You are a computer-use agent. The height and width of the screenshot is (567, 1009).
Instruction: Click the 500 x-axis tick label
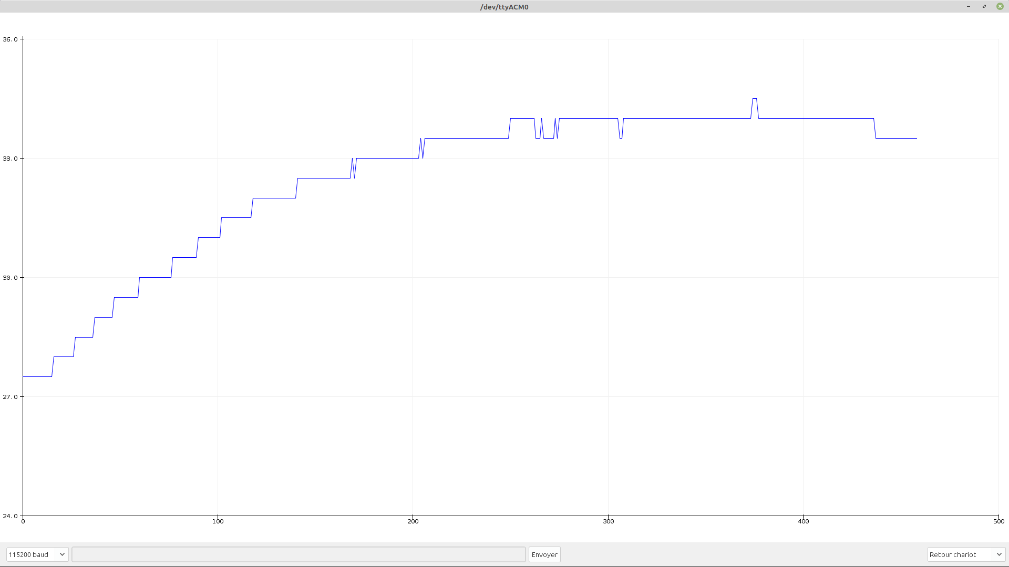click(998, 521)
